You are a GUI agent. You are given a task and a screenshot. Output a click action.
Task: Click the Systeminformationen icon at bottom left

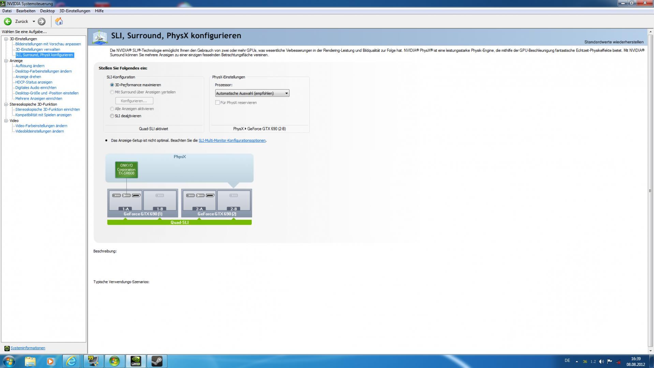(7, 348)
